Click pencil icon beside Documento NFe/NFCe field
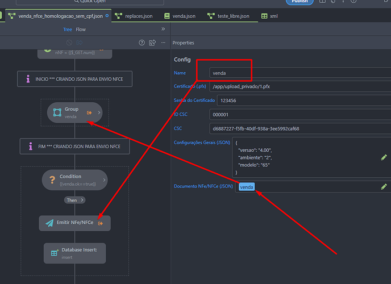Screen dimensions: 391x284 point(384,186)
